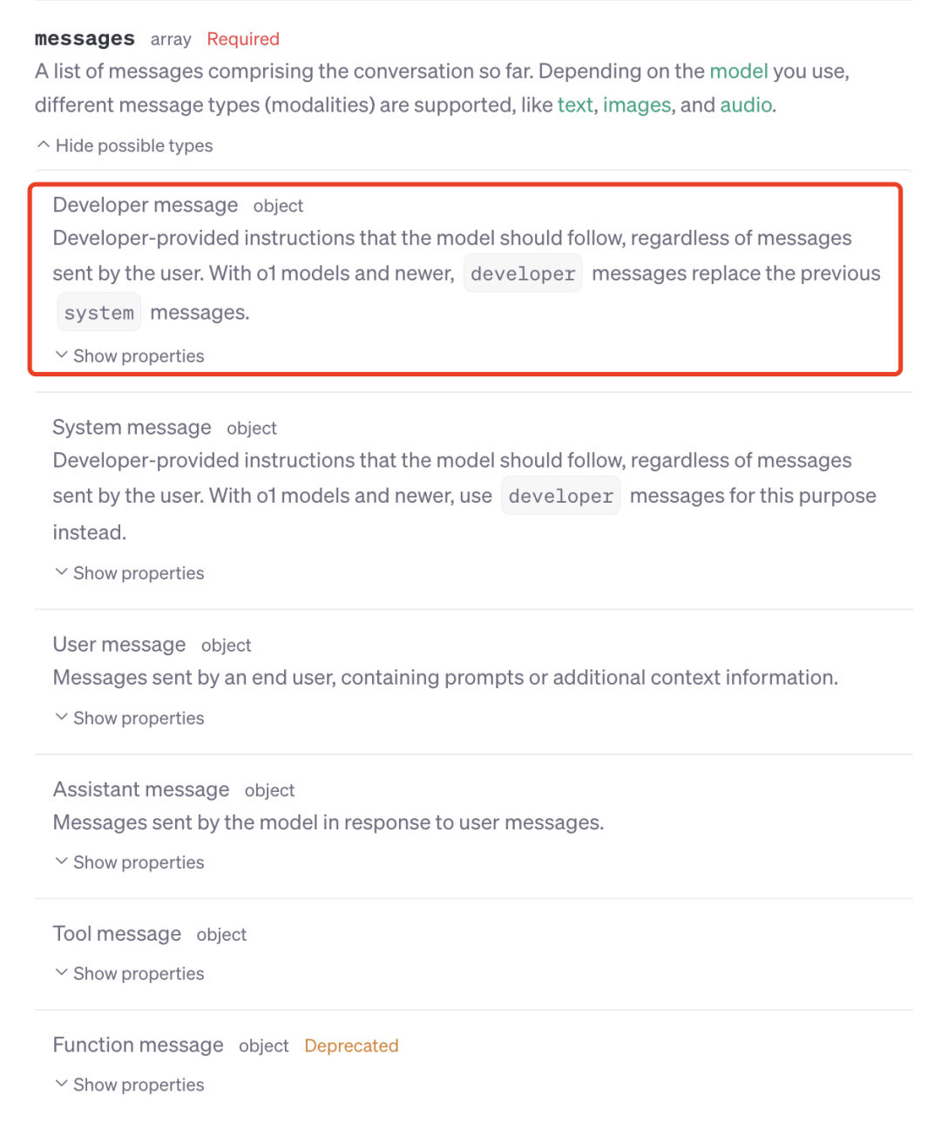Click the Developer message heading
Image resolution: width=941 pixels, height=1136 pixels.
146,205
